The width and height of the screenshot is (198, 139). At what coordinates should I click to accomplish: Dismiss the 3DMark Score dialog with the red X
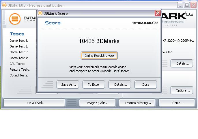click(x=158, y=13)
